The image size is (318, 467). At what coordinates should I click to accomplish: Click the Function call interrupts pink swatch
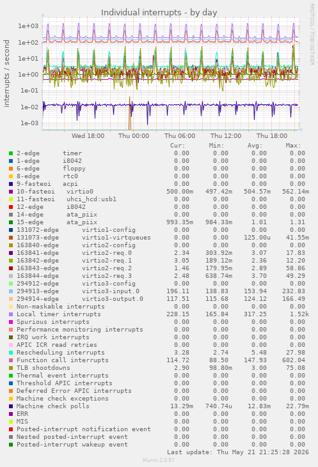point(11,360)
